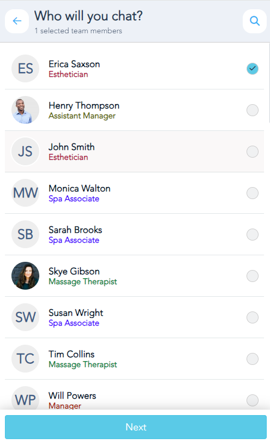
Task: Select John Smith's radio button
Action: [253, 152]
